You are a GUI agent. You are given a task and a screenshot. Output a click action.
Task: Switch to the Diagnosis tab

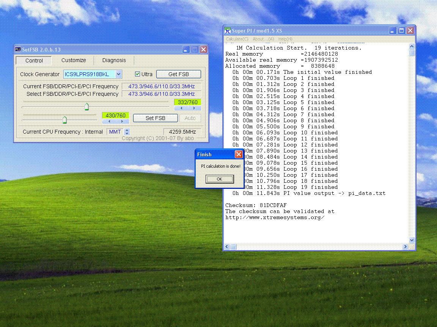pyautogui.click(x=114, y=60)
